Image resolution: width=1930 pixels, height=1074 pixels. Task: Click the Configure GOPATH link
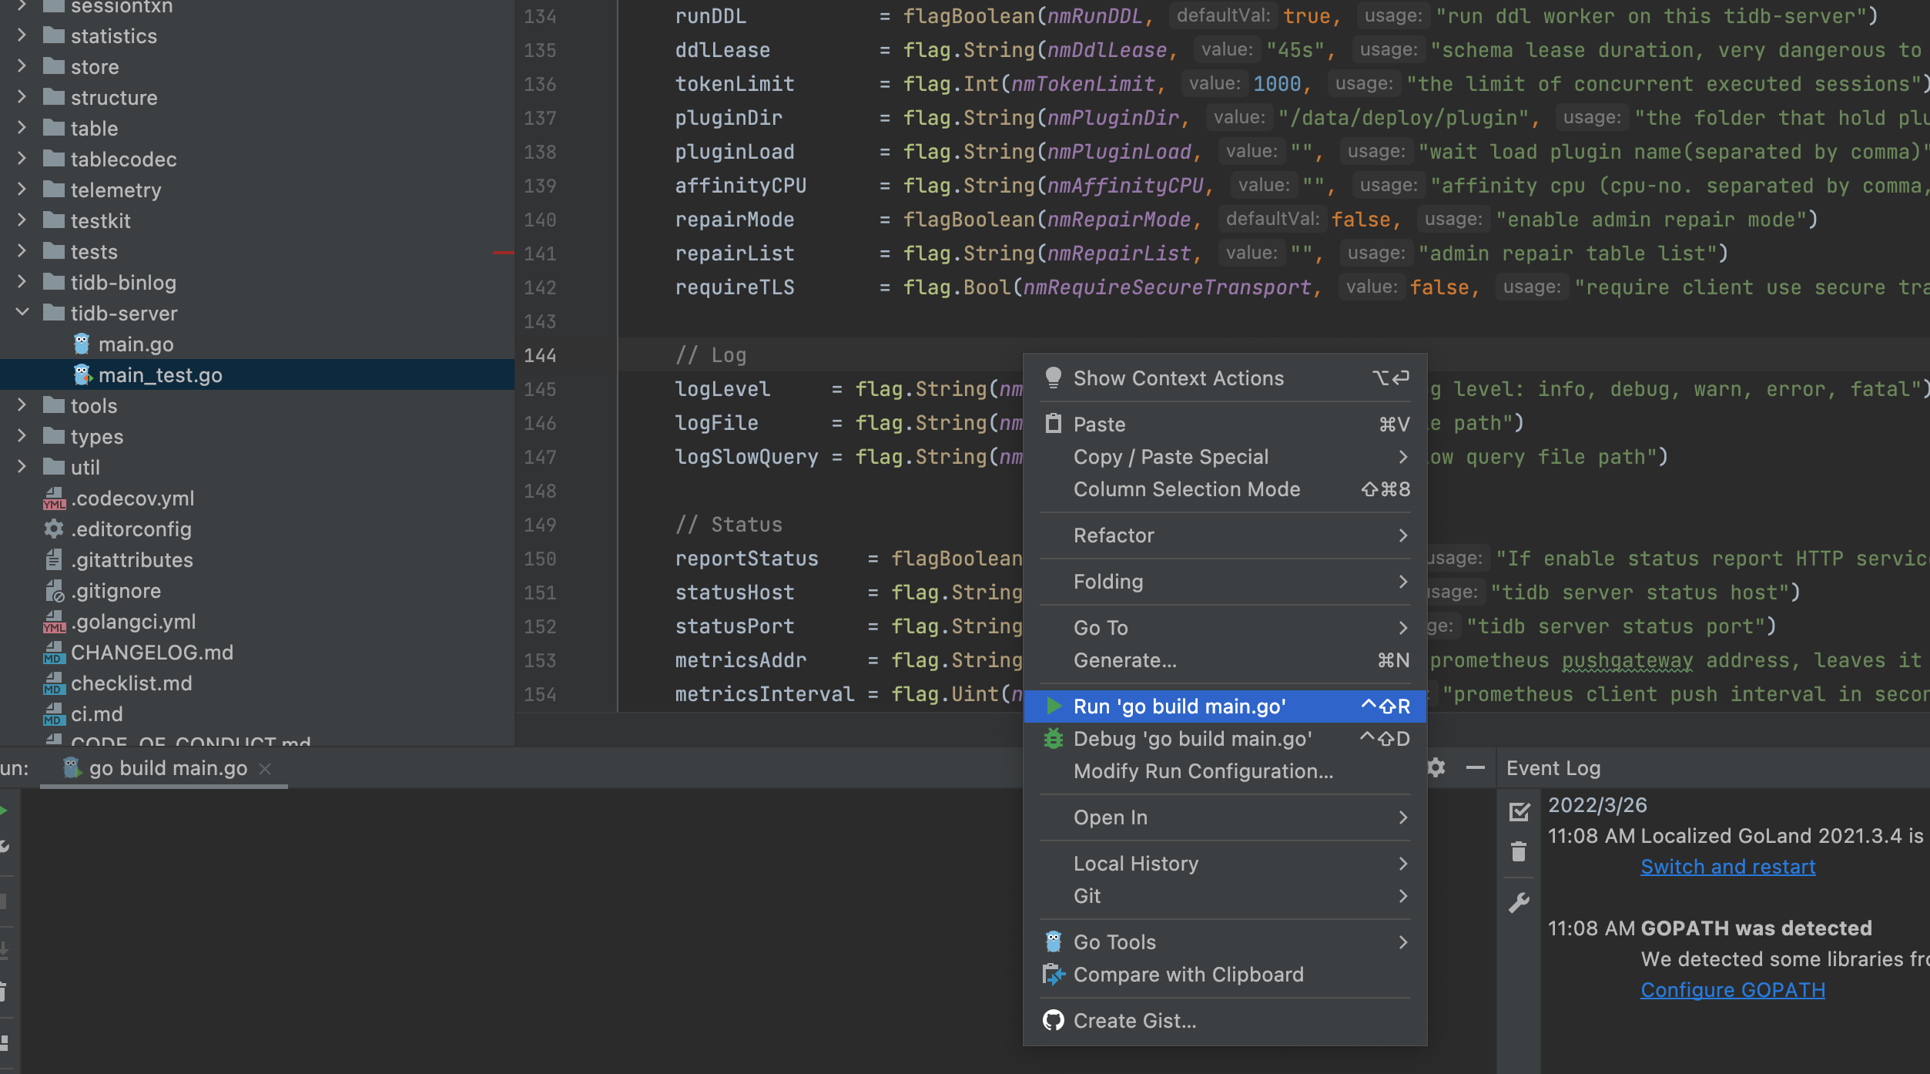(1732, 990)
